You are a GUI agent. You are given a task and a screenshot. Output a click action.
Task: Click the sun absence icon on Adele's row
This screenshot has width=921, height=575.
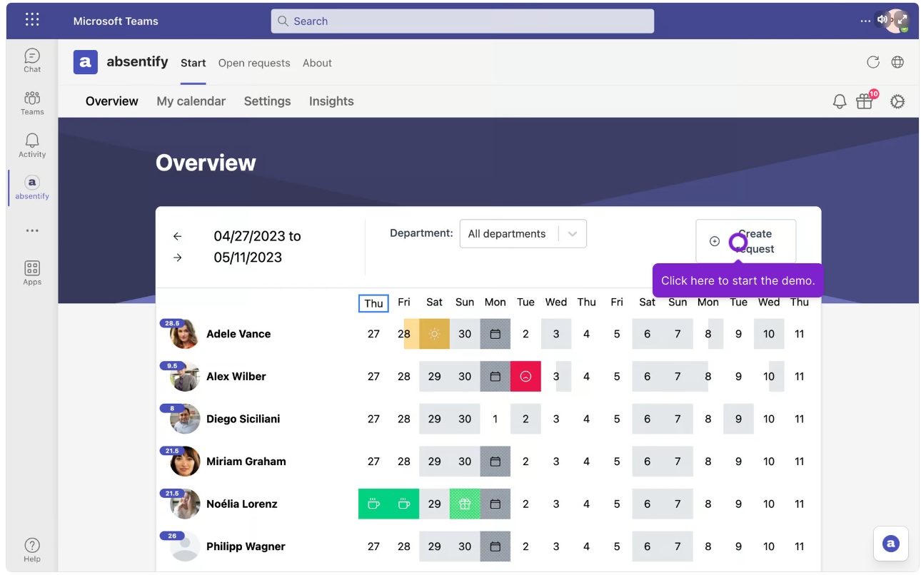[x=434, y=334]
